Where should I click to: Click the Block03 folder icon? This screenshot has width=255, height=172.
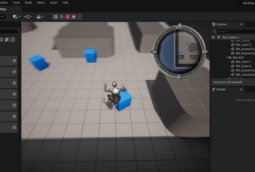point(230,57)
